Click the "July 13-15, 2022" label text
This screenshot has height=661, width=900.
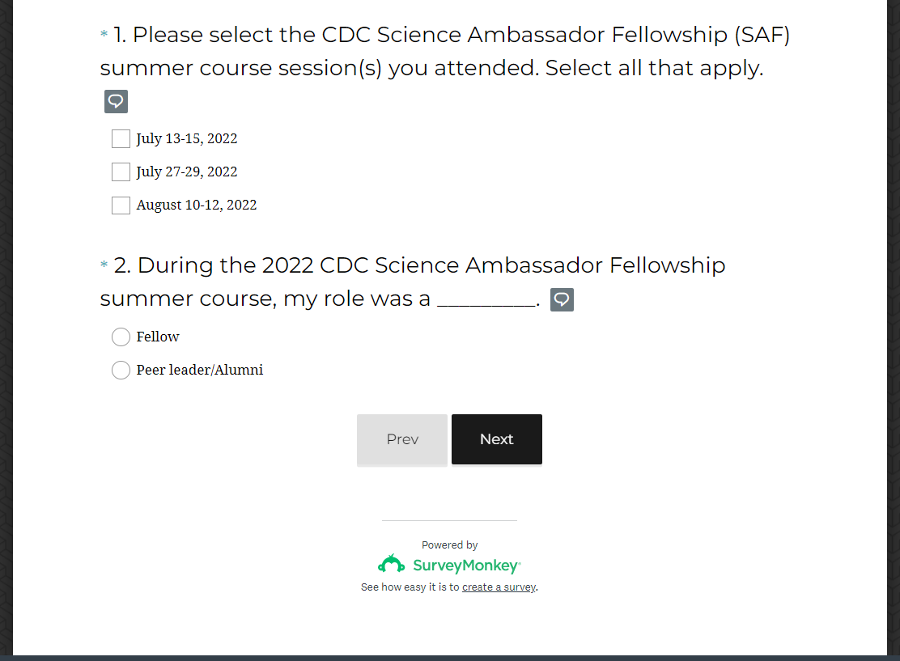click(x=187, y=138)
